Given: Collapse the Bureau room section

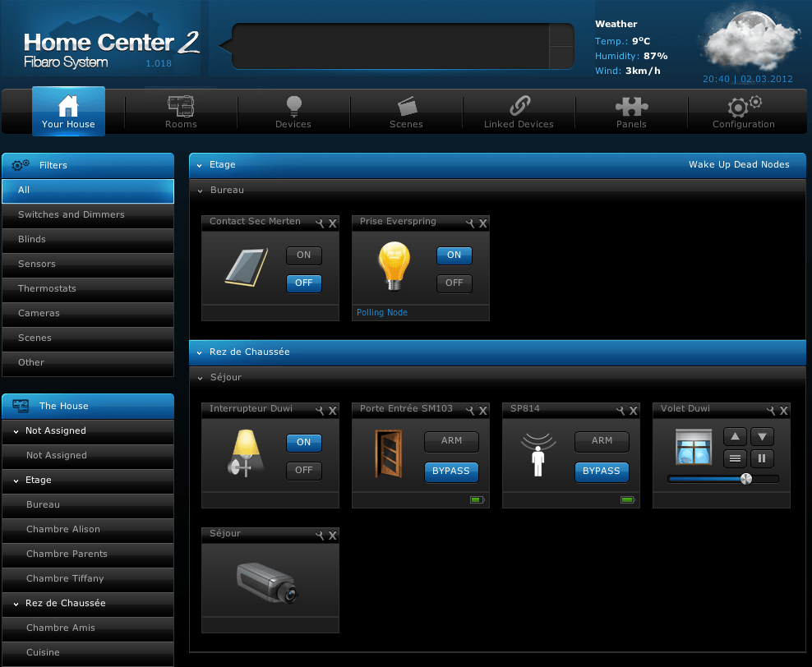Looking at the screenshot, I should coord(200,191).
